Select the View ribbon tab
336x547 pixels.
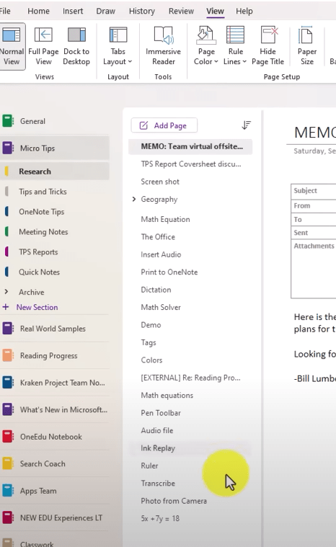pos(215,11)
